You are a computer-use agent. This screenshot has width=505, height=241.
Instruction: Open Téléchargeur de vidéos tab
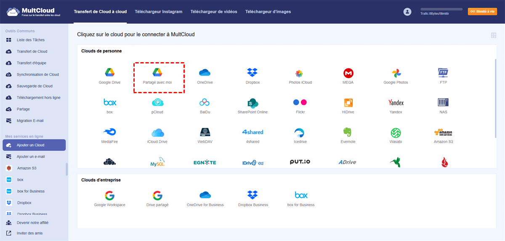[x=214, y=12]
